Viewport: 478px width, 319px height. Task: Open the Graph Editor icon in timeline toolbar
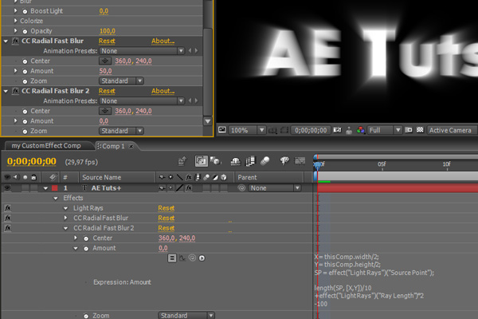(300, 161)
